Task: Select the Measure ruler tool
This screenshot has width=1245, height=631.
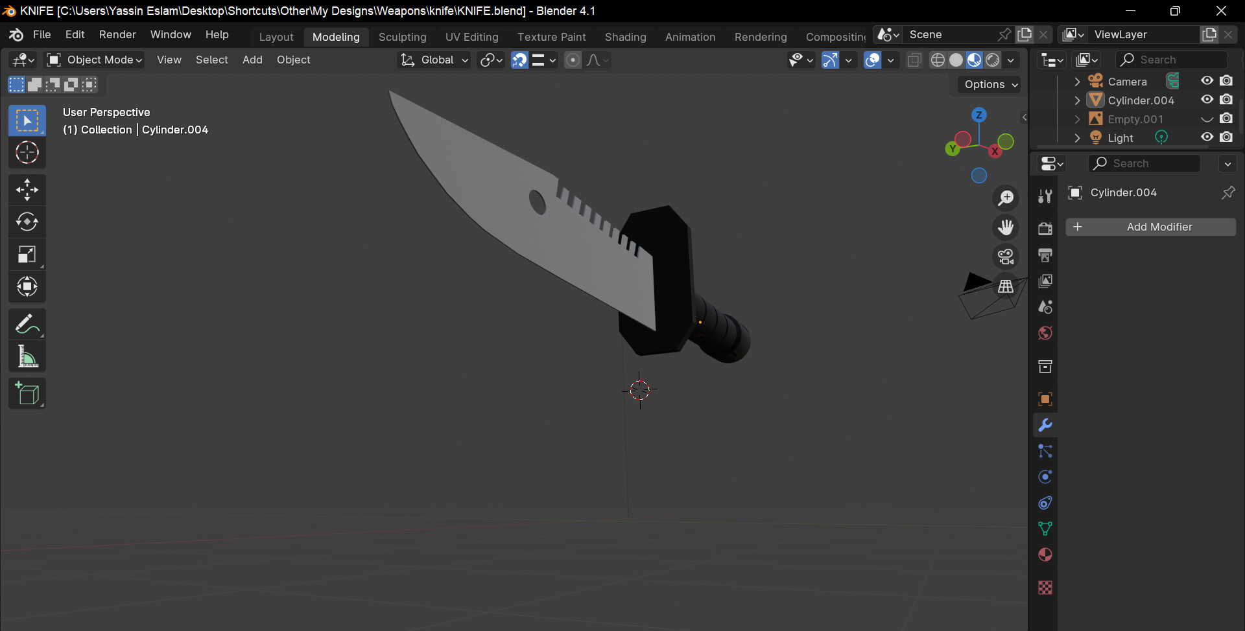Action: (27, 356)
